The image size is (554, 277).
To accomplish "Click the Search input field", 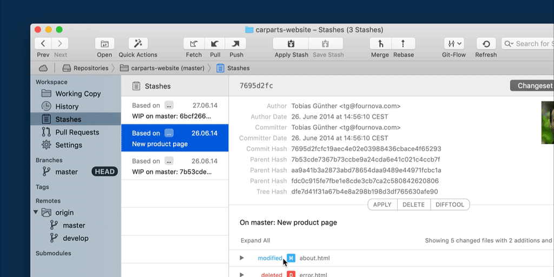I will [x=533, y=44].
